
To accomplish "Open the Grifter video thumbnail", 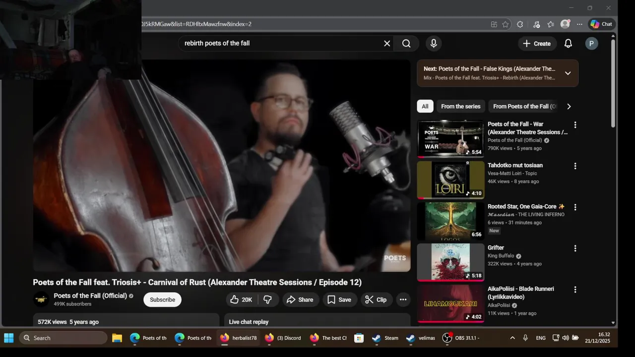I will tap(450, 262).
